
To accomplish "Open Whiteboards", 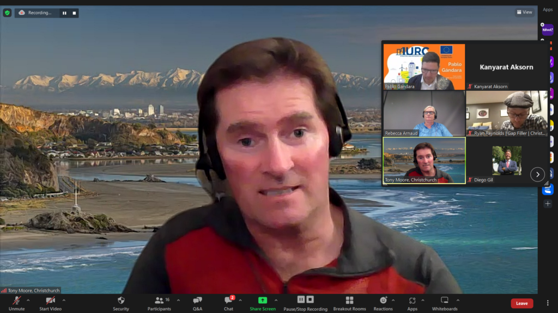I will tap(444, 303).
